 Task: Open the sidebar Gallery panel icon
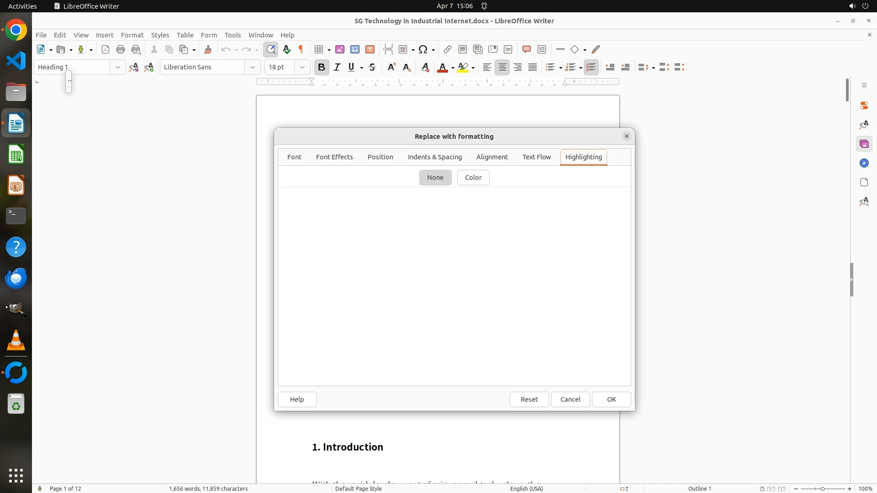pyautogui.click(x=864, y=144)
